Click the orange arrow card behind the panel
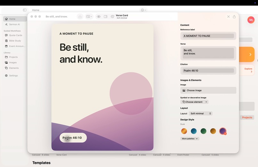 pos(247,54)
